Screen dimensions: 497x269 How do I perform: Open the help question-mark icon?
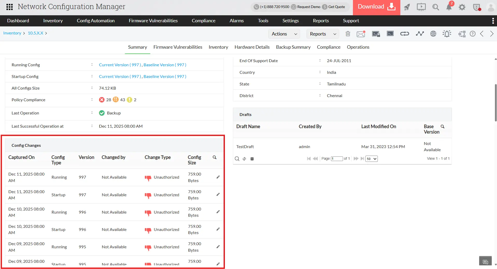coord(473,34)
